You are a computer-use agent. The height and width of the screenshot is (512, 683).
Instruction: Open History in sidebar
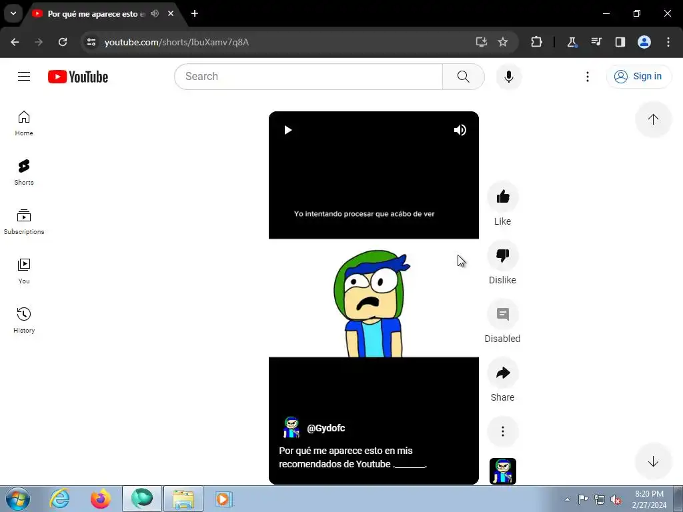[x=24, y=321]
